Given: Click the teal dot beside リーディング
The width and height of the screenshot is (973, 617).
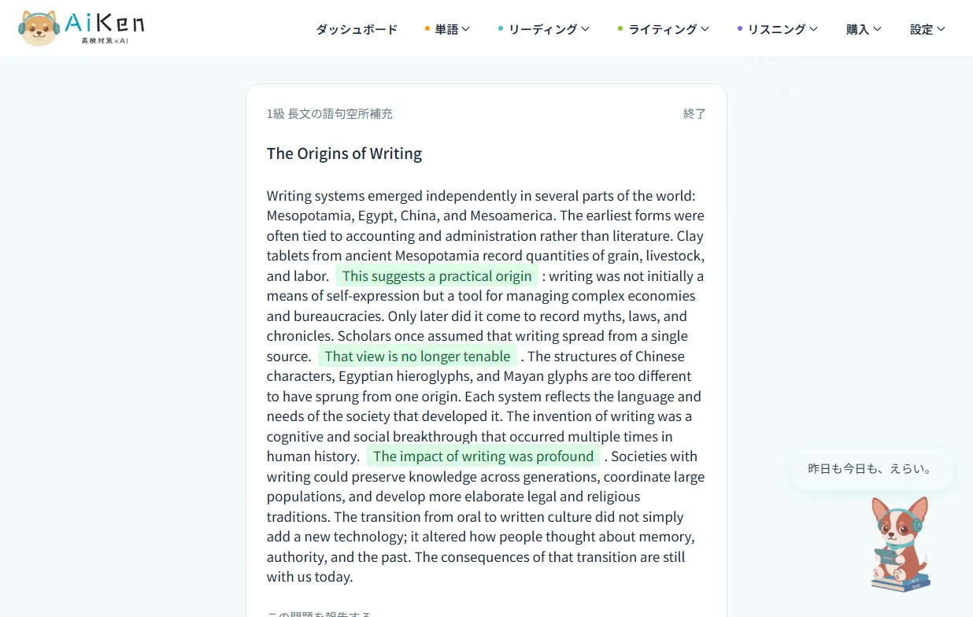Looking at the screenshot, I should (501, 29).
